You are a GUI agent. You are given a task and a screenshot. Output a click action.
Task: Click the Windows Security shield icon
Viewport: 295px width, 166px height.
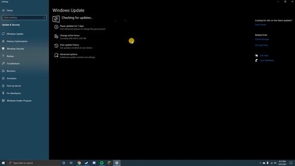tap(3, 48)
